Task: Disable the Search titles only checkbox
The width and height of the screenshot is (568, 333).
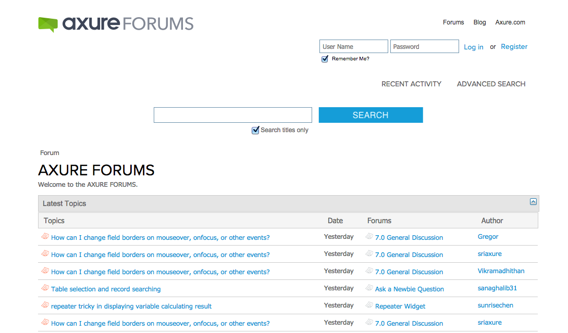Action: [x=255, y=130]
